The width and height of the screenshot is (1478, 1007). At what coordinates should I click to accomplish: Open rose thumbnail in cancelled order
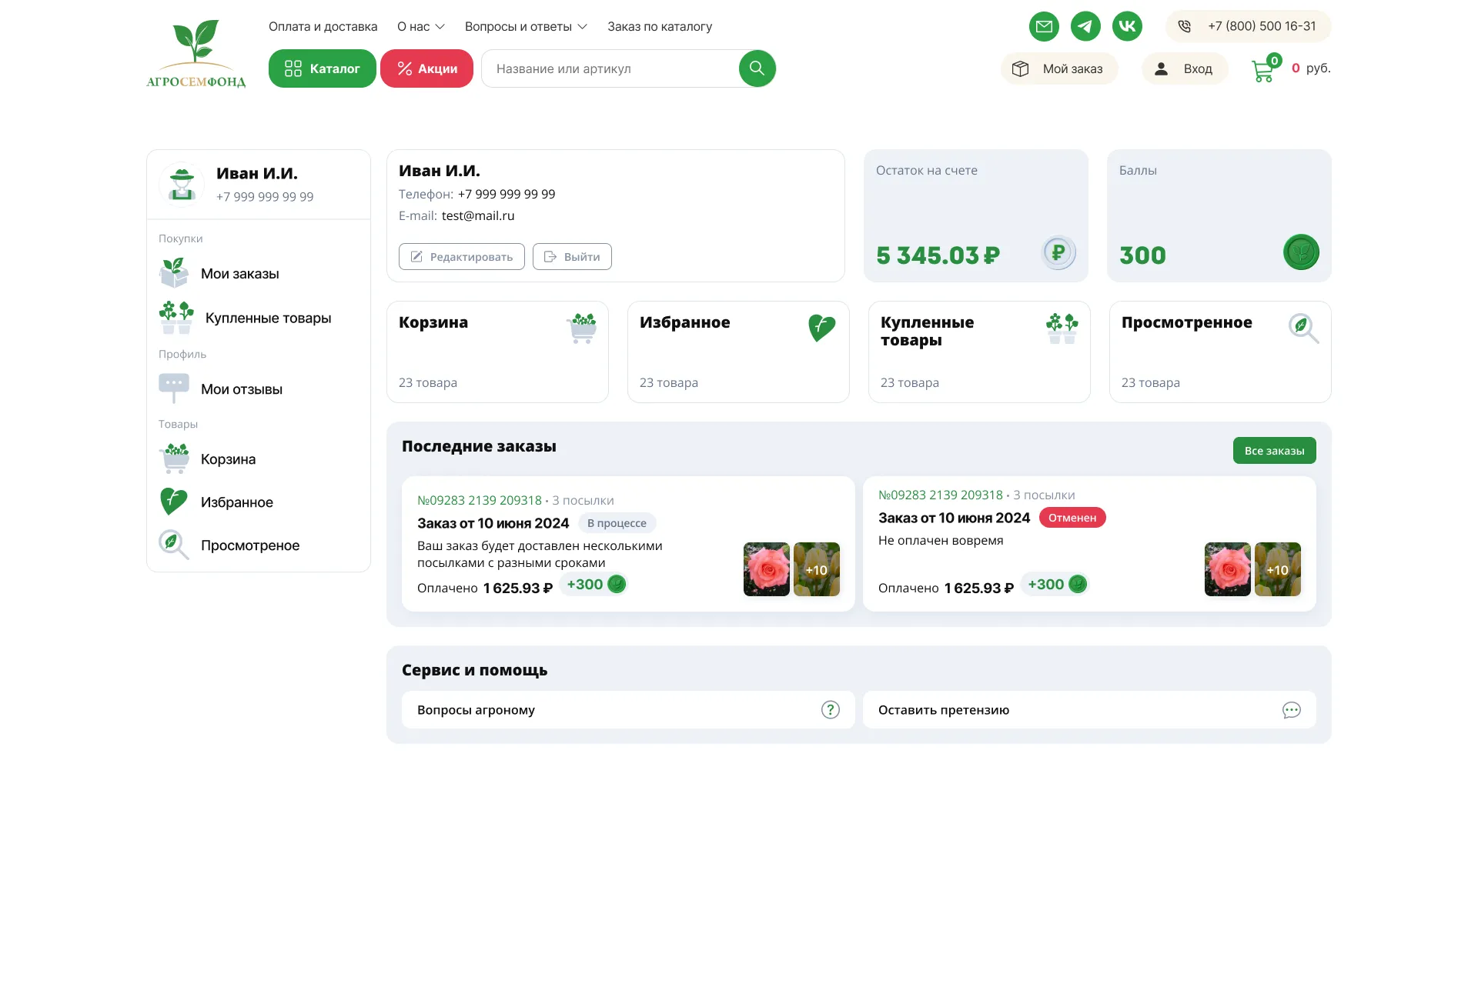(x=1227, y=569)
